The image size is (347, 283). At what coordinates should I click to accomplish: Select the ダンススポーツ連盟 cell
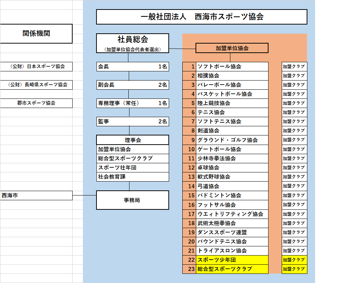click(232, 232)
